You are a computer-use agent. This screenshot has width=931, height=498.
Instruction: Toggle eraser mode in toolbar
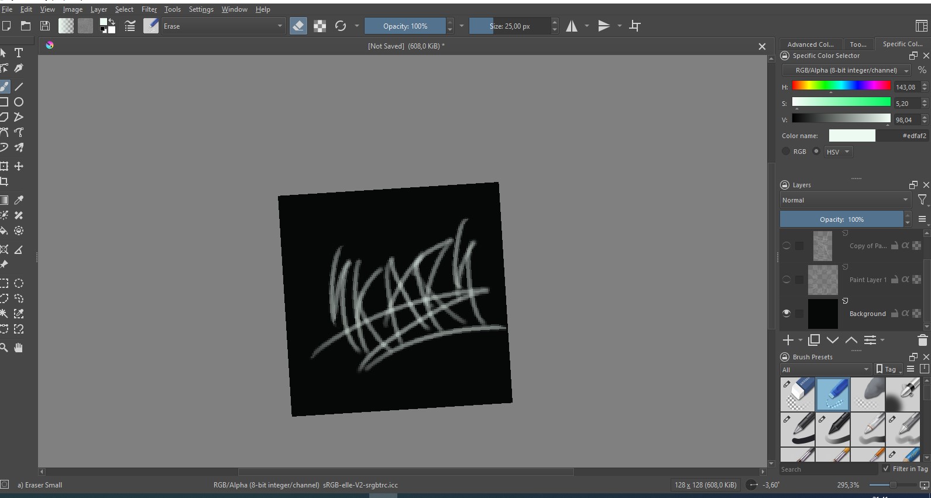coord(298,26)
